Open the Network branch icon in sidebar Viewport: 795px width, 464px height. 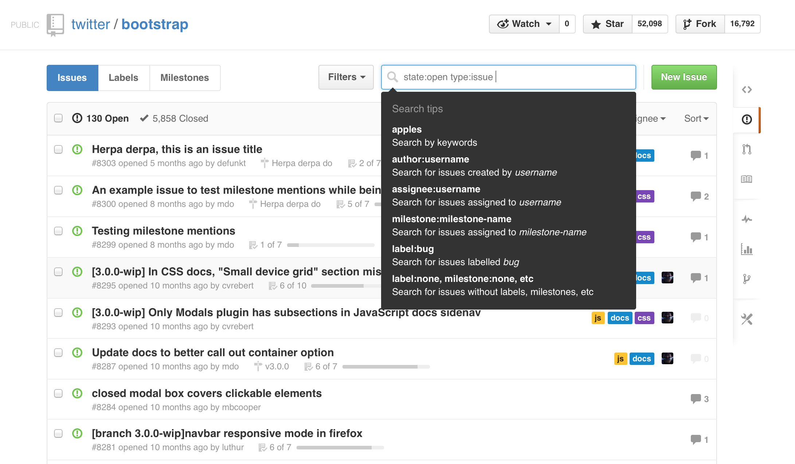pos(747,279)
